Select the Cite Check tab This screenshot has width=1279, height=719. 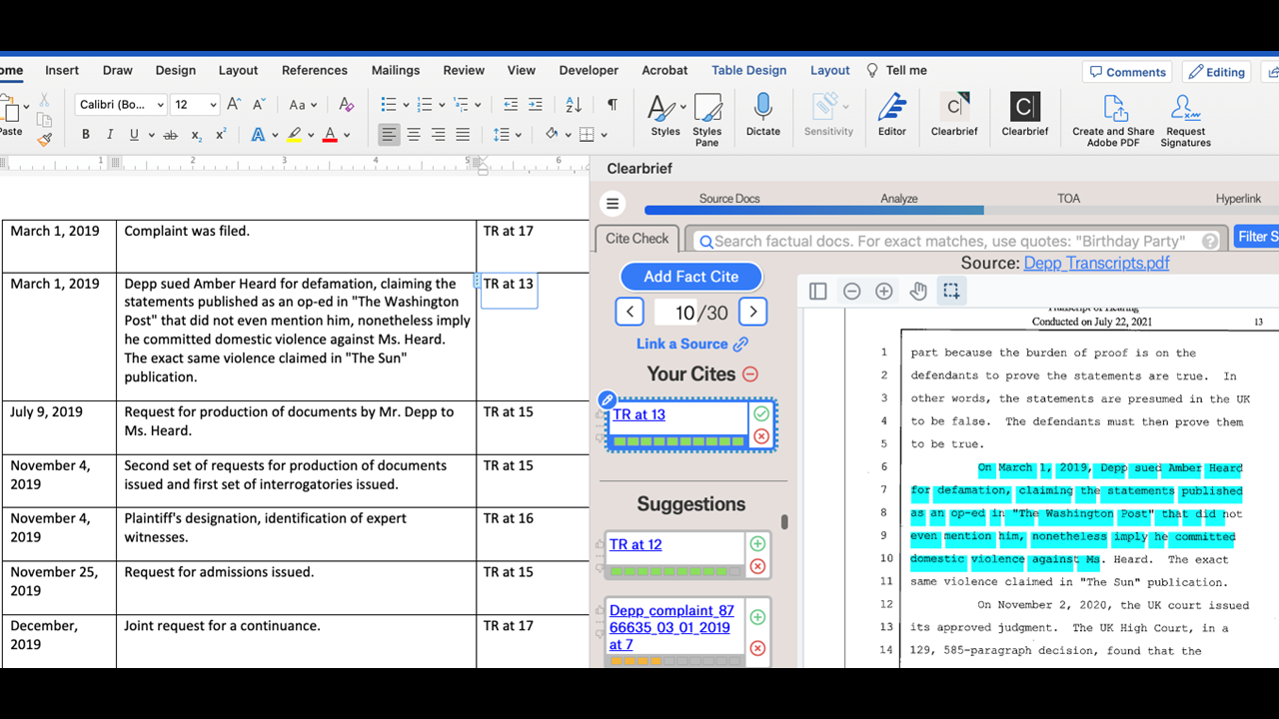[637, 239]
